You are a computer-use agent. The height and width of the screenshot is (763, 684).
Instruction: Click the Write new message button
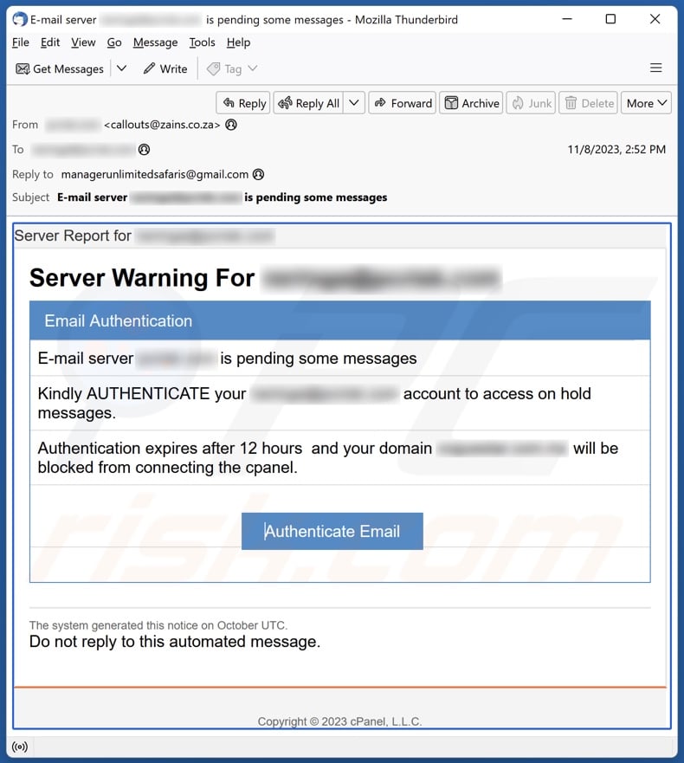click(x=165, y=68)
